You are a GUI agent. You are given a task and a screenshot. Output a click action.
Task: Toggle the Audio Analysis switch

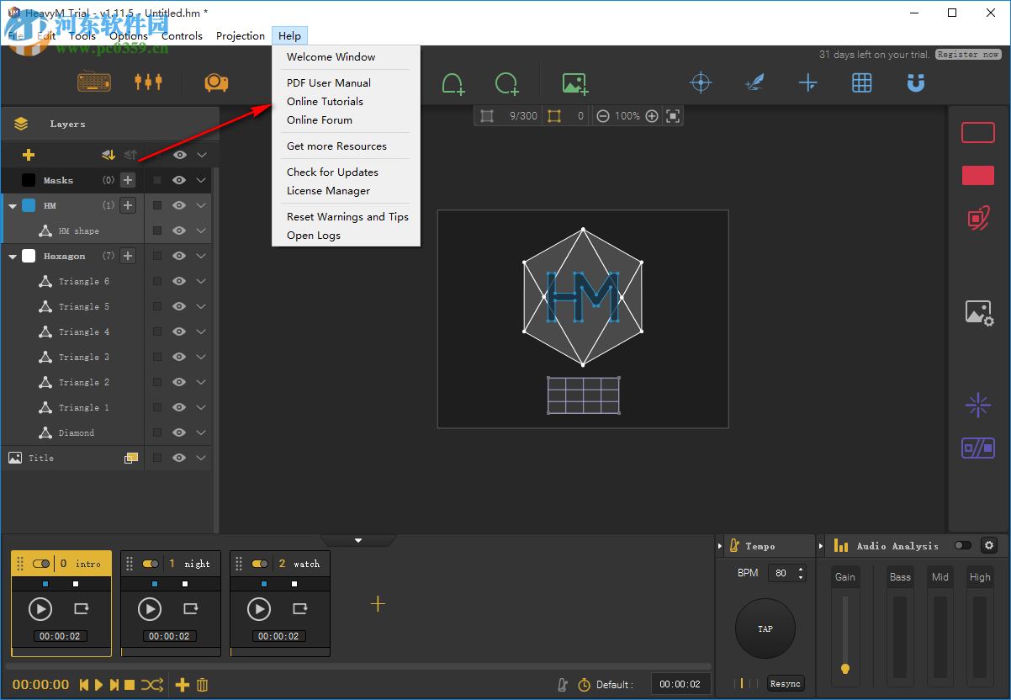pos(962,545)
